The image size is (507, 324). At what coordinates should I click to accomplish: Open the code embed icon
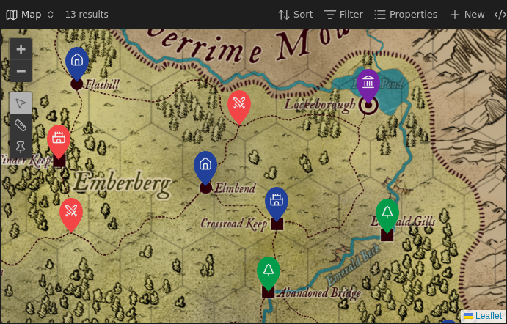tap(500, 15)
